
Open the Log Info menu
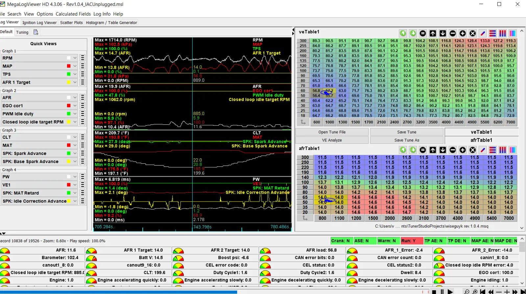click(x=102, y=14)
